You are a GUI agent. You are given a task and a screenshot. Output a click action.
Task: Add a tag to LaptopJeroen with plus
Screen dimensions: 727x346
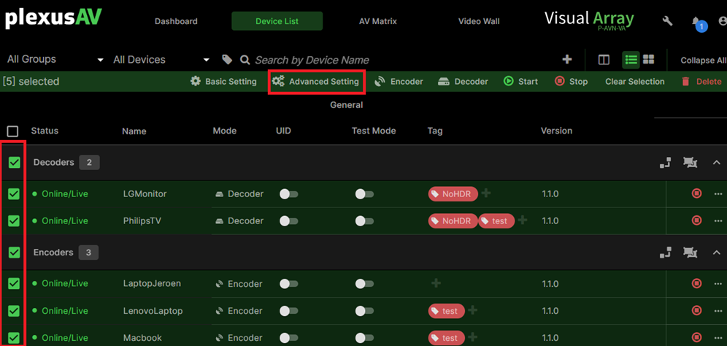click(x=436, y=282)
